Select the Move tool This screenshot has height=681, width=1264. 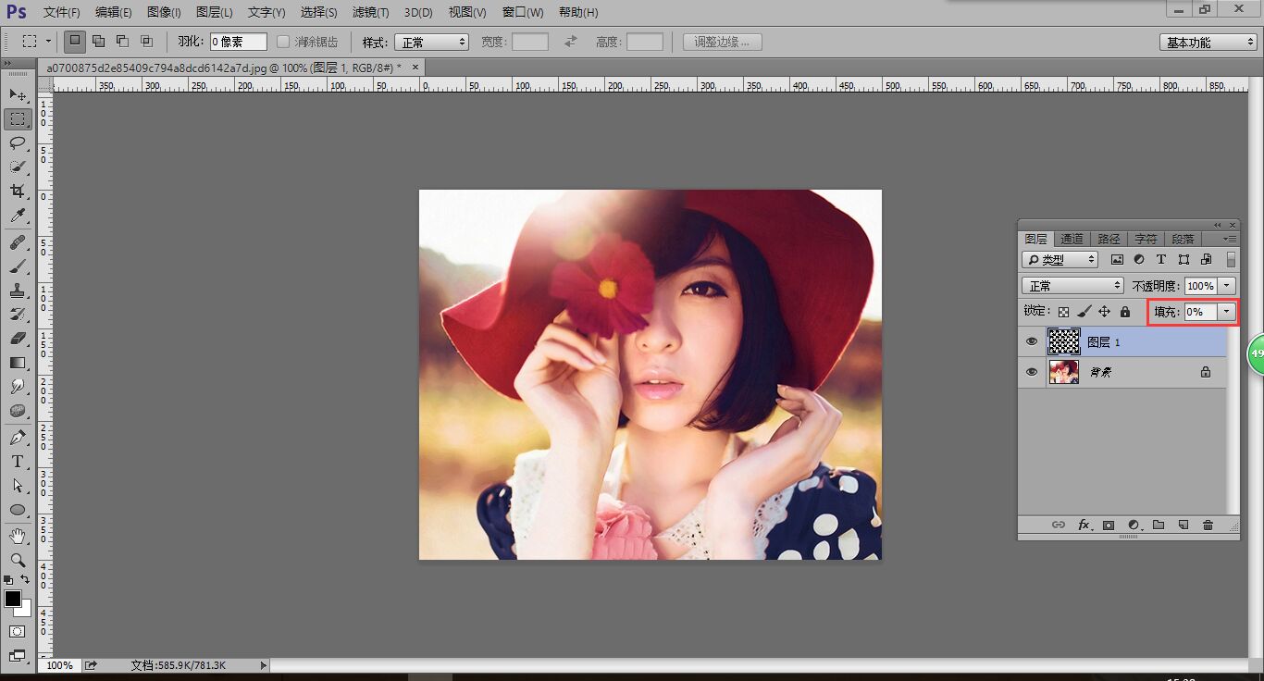pos(18,95)
